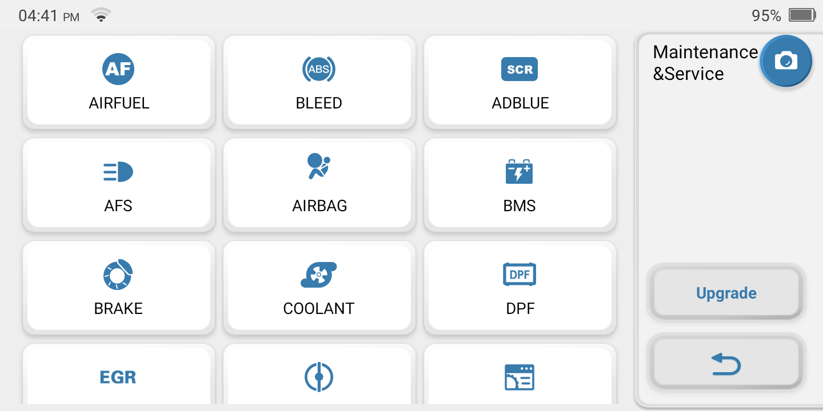The image size is (823, 411).
Task: Tap the 04:41 PM clock
Action: (x=49, y=16)
